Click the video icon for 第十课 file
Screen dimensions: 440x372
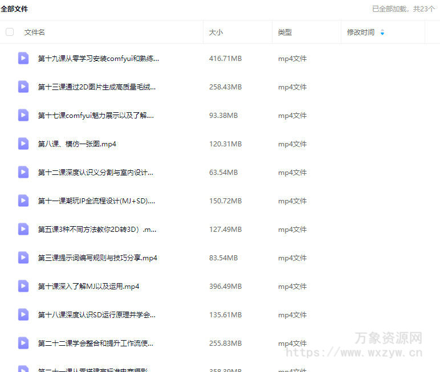(23, 286)
